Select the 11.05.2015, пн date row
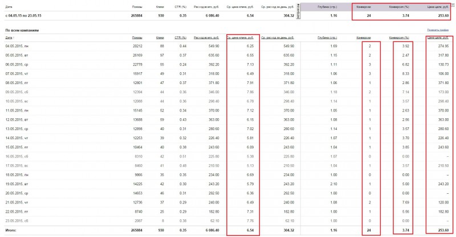This screenshot has height=237, width=456. tap(17, 110)
